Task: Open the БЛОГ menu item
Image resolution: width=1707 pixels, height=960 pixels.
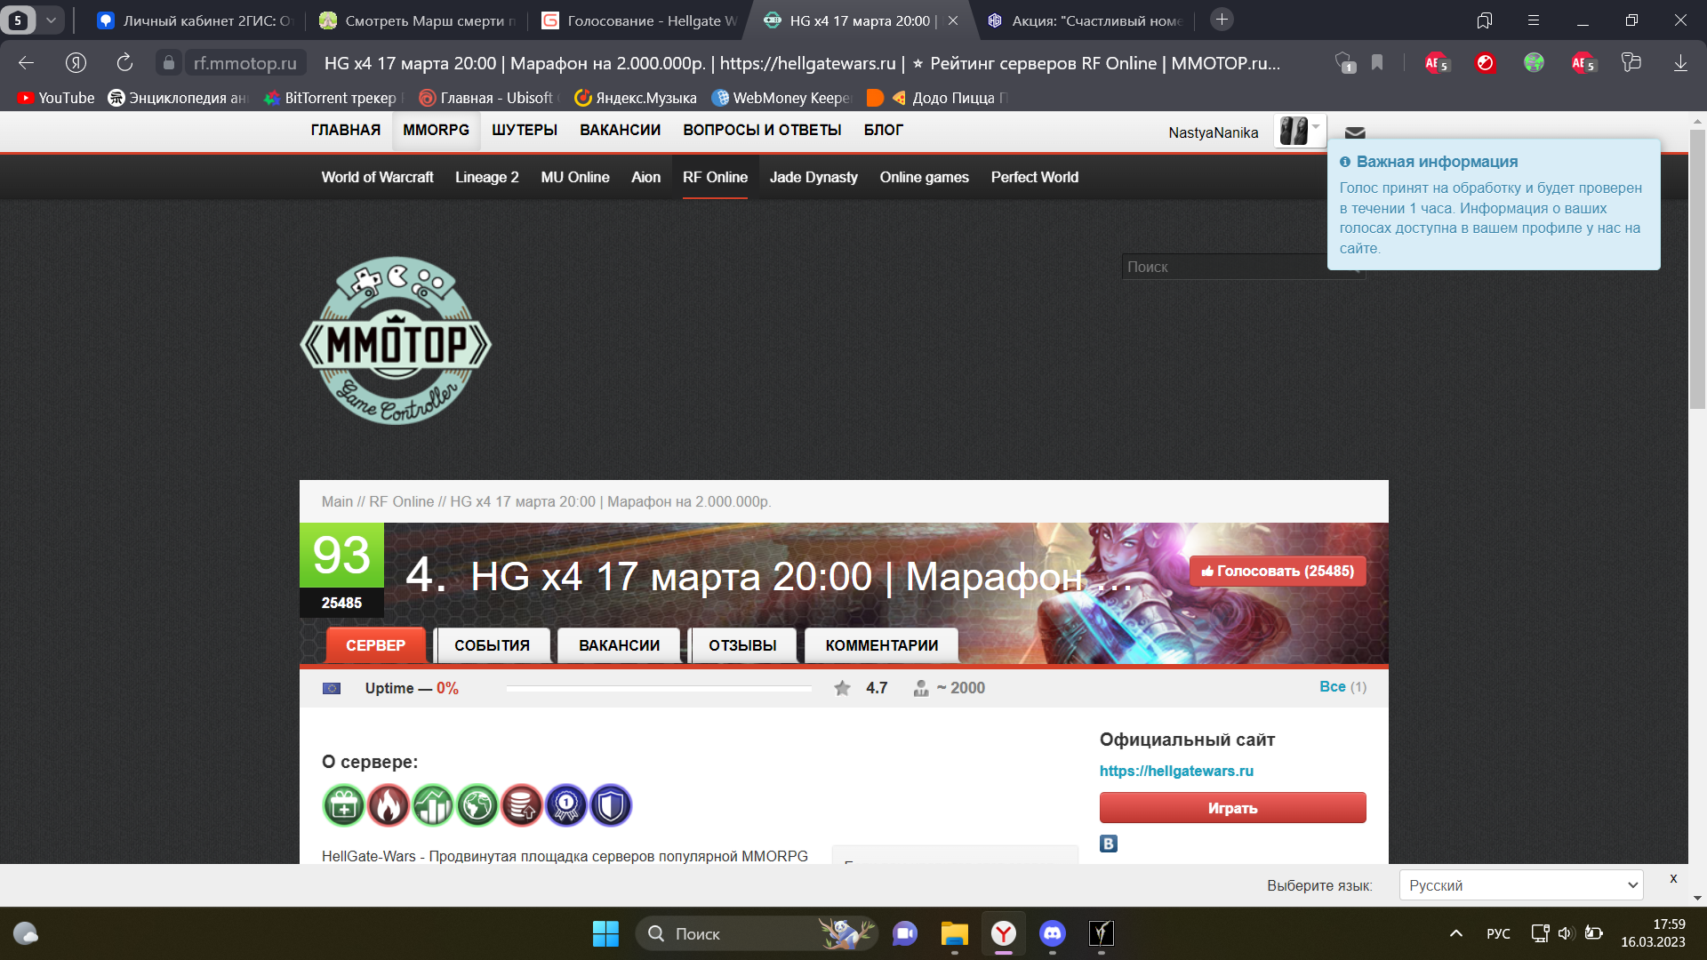Action: pyautogui.click(x=883, y=130)
